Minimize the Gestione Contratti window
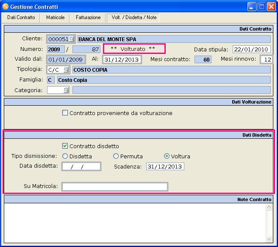 (x=251, y=7)
